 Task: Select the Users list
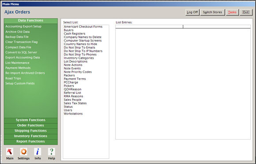[68, 111]
